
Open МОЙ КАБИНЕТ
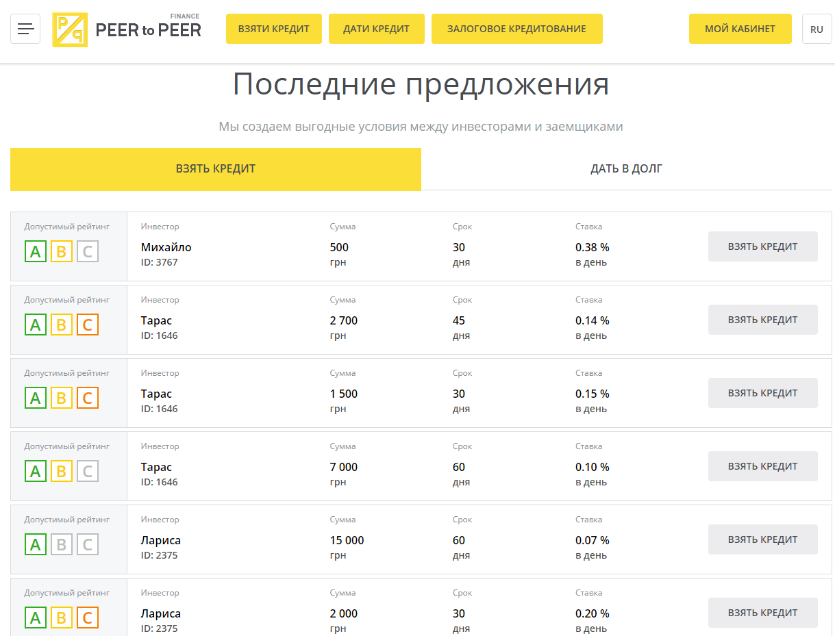pyautogui.click(x=740, y=29)
